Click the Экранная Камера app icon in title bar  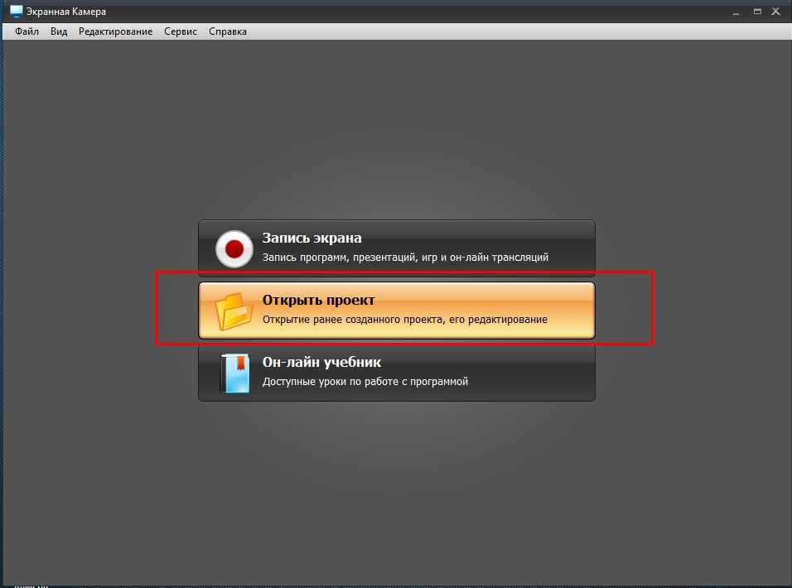pyautogui.click(x=15, y=12)
